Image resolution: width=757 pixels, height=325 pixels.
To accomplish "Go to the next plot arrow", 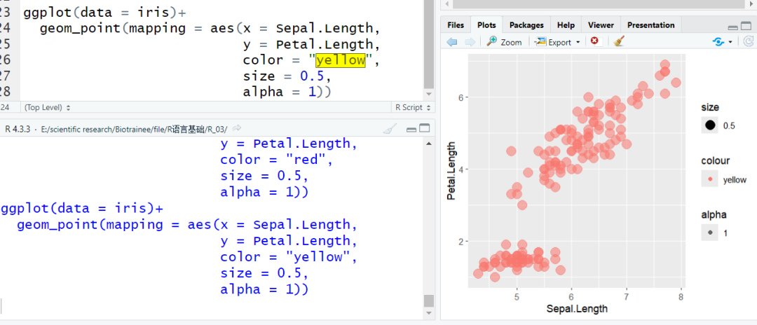I will 470,42.
